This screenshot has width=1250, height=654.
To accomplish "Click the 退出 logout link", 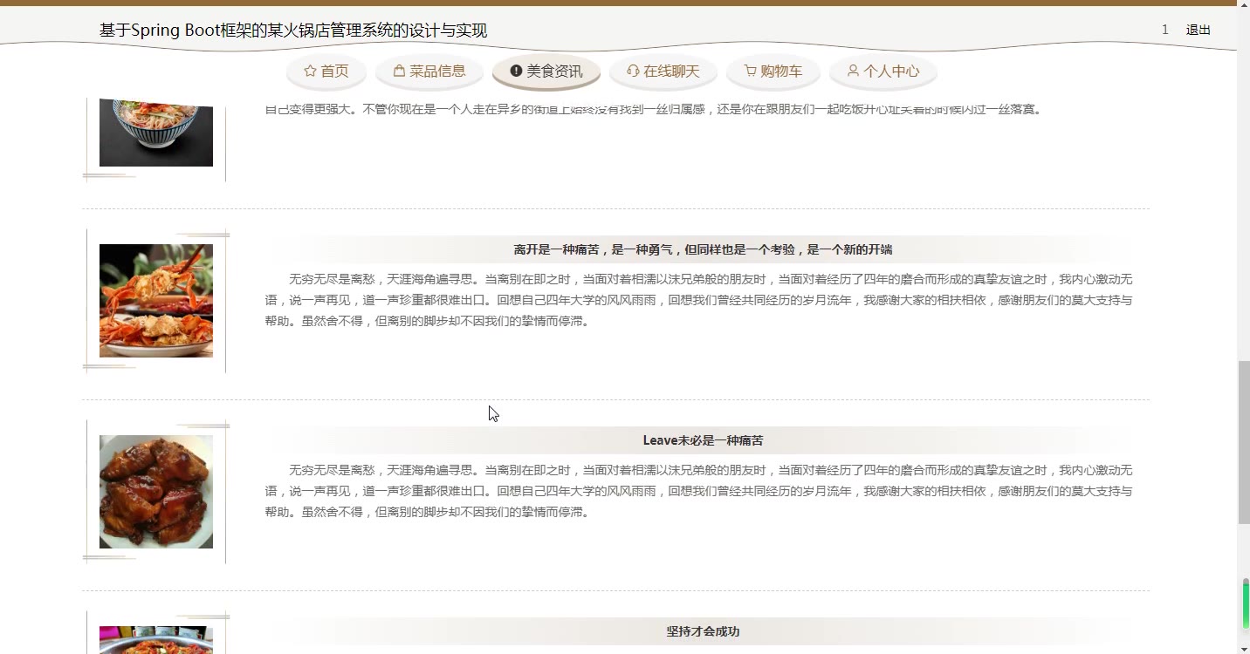I will pyautogui.click(x=1198, y=30).
